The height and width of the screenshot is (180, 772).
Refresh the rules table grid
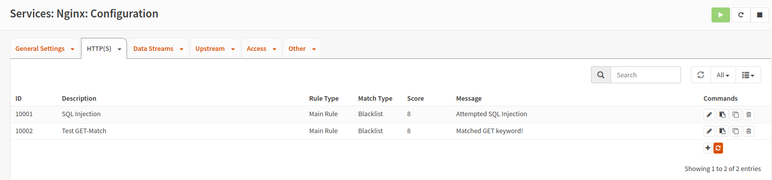tap(700, 75)
